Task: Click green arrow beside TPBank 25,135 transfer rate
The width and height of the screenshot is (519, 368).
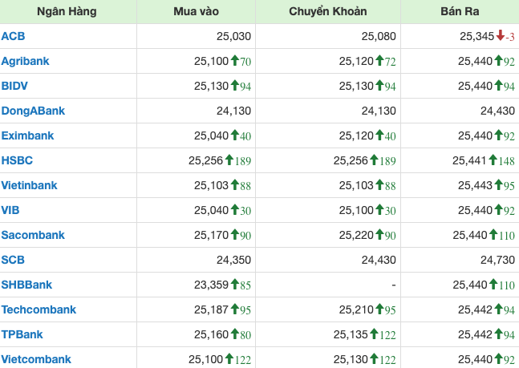Action: coord(373,334)
